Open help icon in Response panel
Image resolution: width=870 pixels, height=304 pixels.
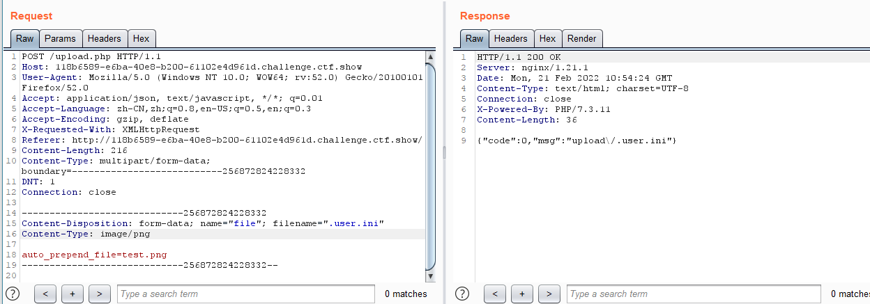tap(462, 294)
